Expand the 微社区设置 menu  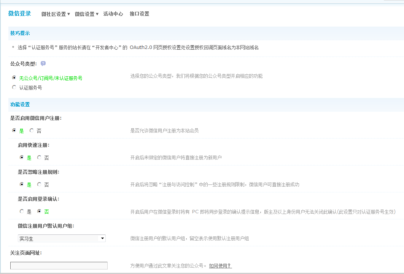click(56, 14)
